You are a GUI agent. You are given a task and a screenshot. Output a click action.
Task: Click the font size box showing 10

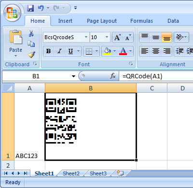[97, 37]
